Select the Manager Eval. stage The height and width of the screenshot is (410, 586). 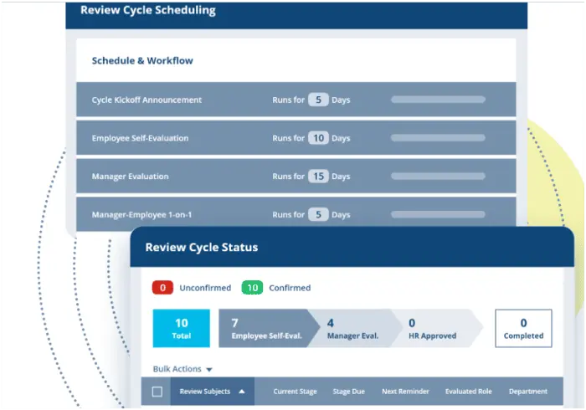coord(353,328)
